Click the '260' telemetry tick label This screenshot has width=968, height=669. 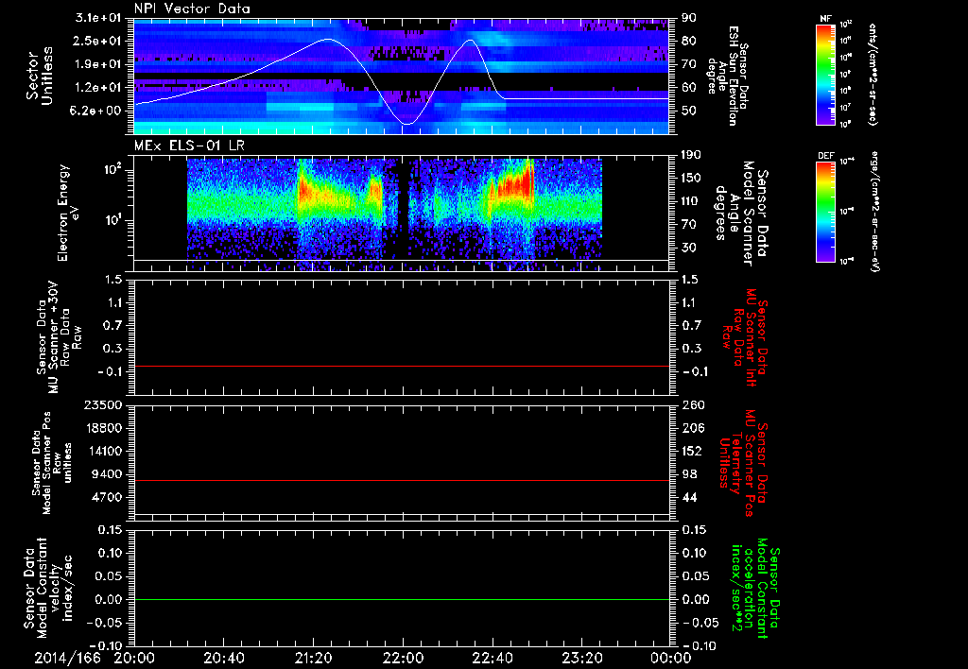(693, 405)
